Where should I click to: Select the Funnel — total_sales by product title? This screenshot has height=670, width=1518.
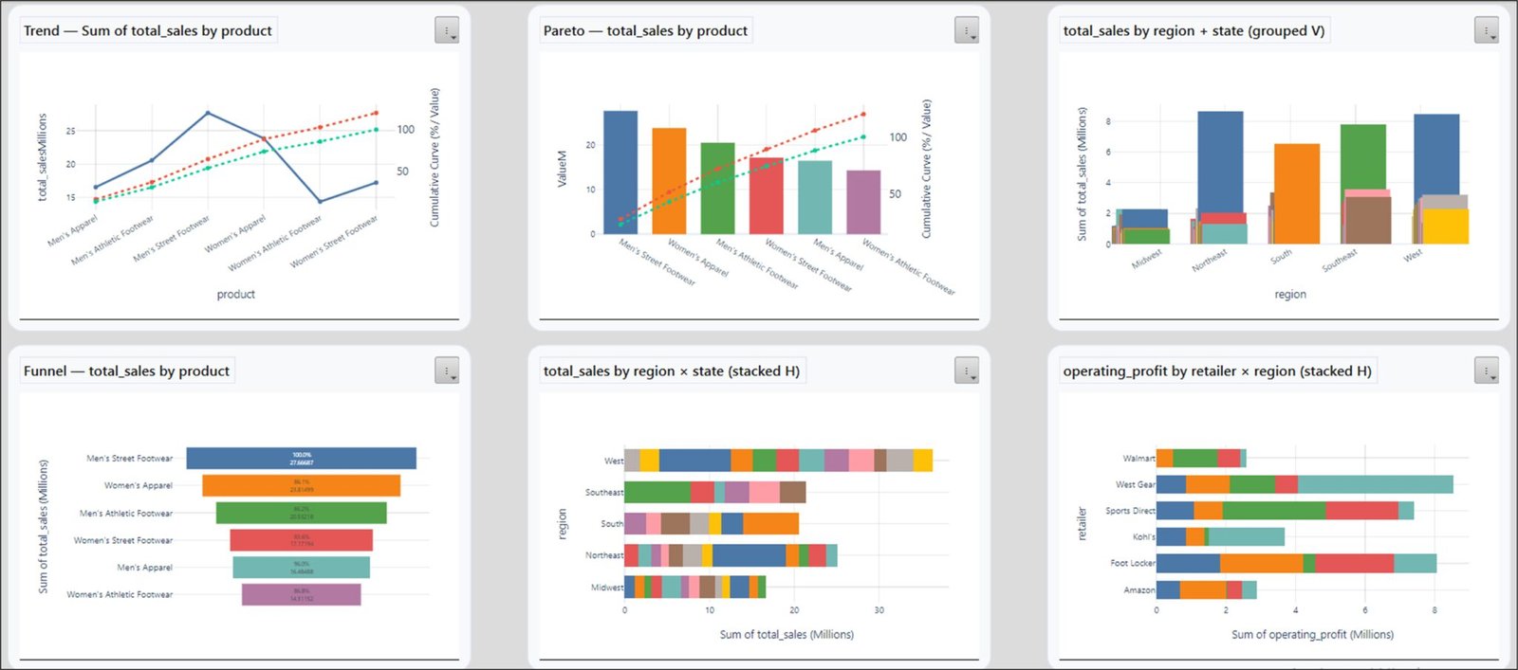[127, 371]
